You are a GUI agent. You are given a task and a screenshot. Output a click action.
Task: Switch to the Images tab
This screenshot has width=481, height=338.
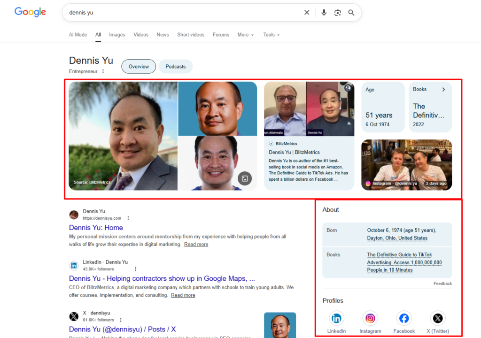117,35
